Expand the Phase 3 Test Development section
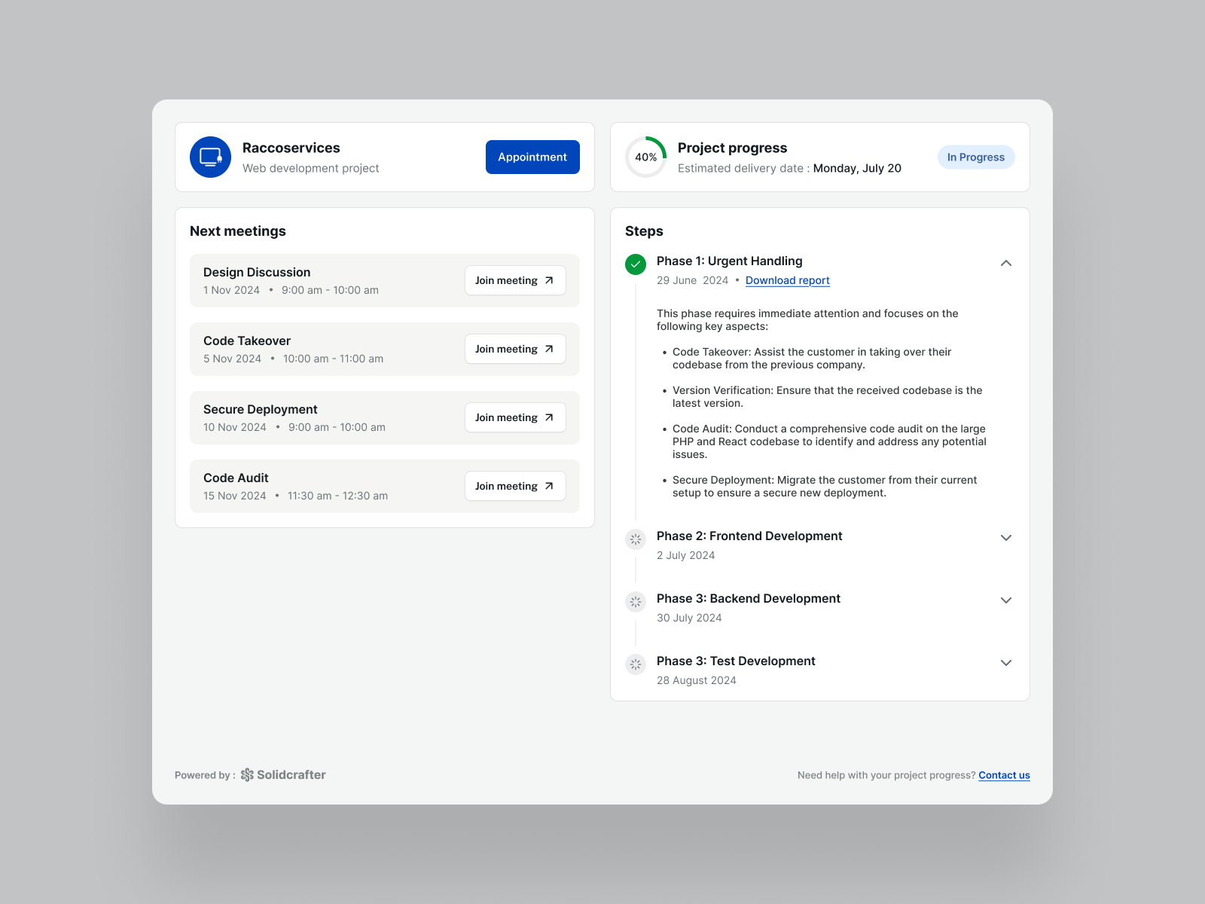The image size is (1205, 904). pyautogui.click(x=1005, y=662)
